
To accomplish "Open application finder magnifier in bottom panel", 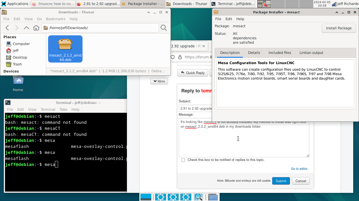I will pyautogui.click(x=198, y=197).
